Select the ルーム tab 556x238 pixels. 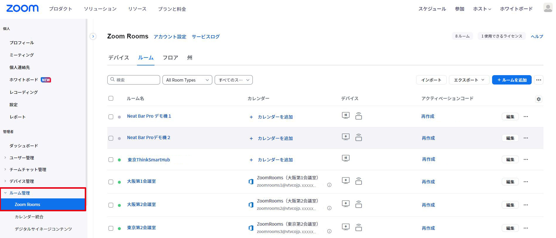point(146,58)
